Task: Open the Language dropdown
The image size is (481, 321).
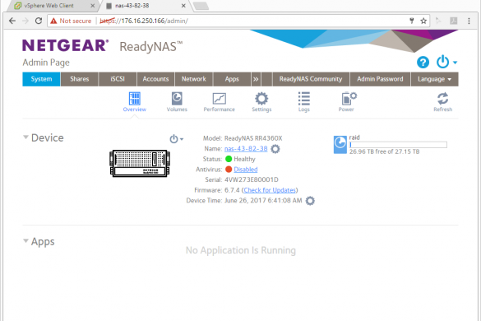Action: point(434,79)
